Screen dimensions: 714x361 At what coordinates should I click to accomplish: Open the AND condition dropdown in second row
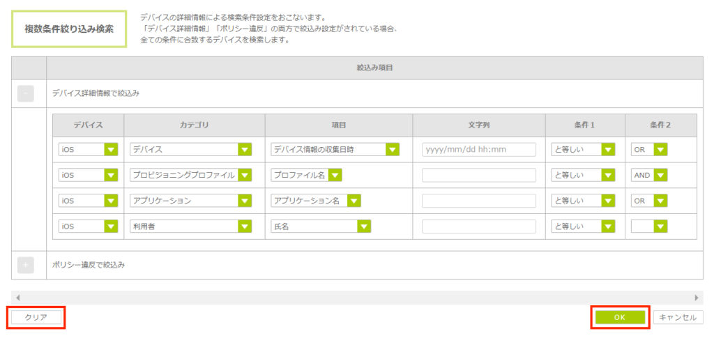(648, 175)
